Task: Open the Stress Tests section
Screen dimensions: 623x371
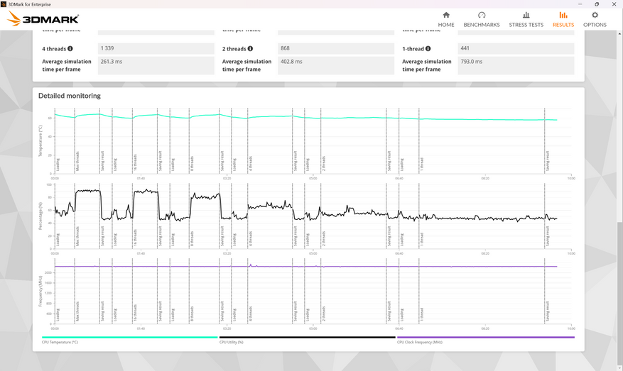Action: click(526, 19)
